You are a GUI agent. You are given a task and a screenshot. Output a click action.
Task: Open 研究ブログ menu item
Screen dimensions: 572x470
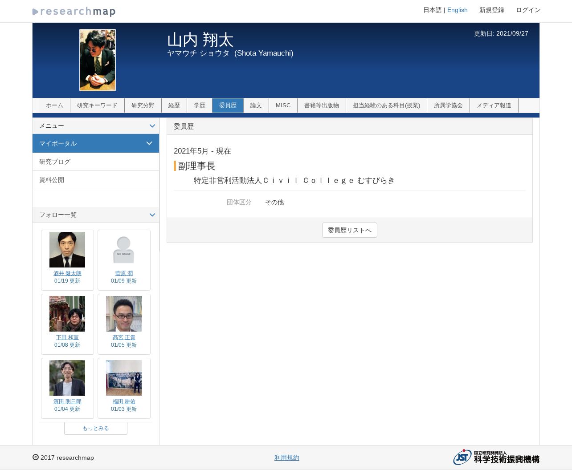(96, 162)
